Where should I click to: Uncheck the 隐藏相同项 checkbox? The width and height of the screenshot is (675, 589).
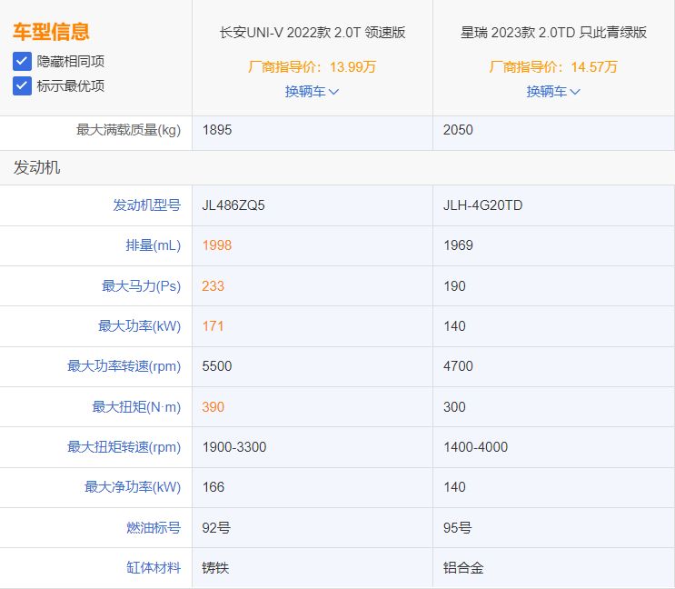pos(22,61)
